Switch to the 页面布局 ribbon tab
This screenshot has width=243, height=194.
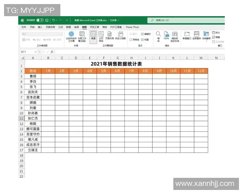pyautogui.click(x=50, y=27)
